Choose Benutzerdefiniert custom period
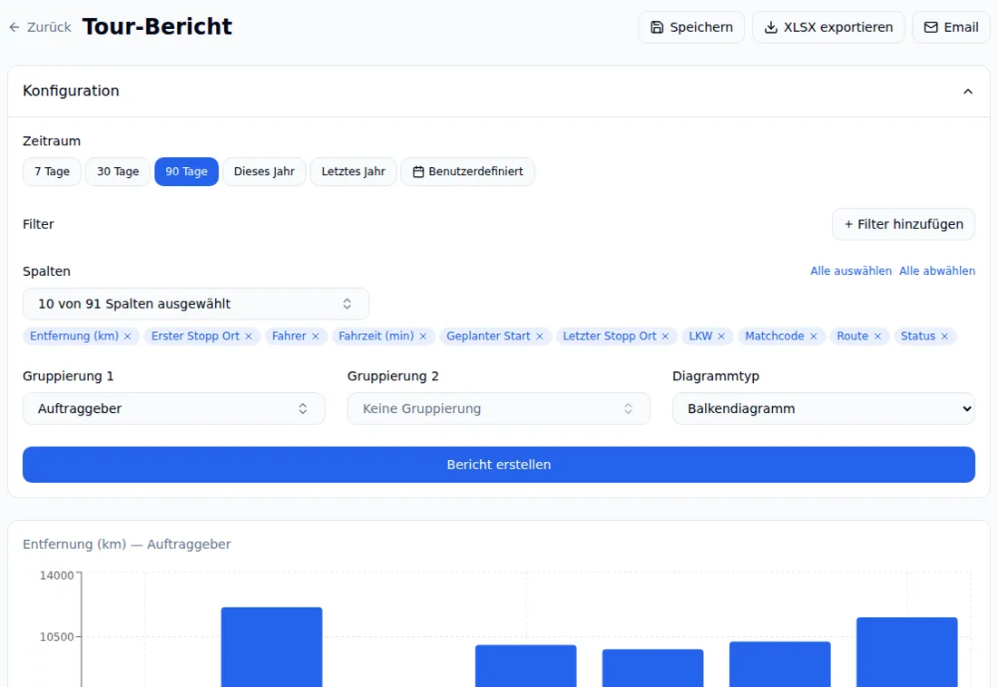998x687 pixels. pyautogui.click(x=467, y=172)
